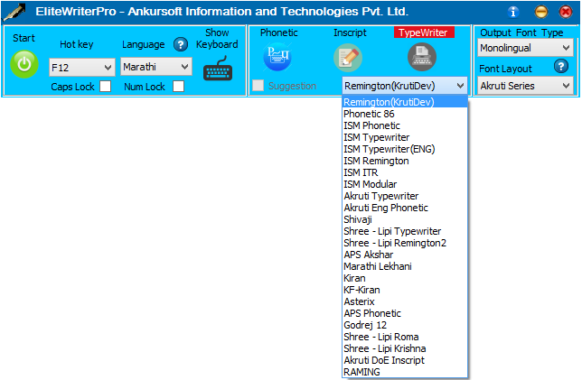The image size is (582, 380).
Task: Choose KF-Kiran layout option
Action: click(x=404, y=290)
